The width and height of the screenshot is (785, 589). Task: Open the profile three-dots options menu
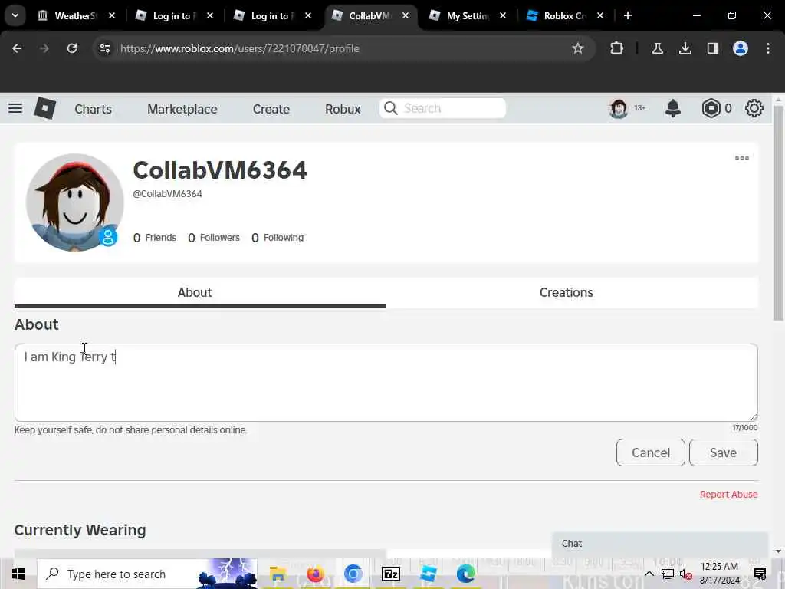point(742,158)
